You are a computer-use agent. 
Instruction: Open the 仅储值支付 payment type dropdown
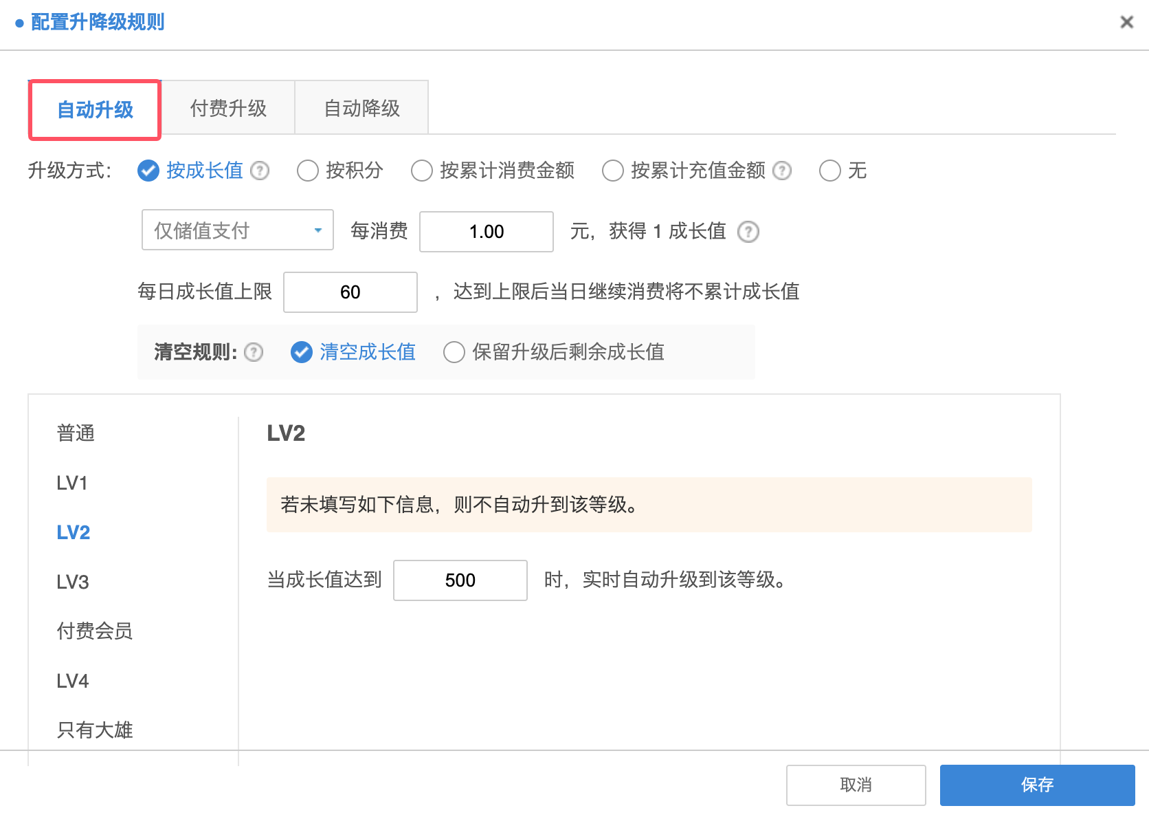[237, 230]
